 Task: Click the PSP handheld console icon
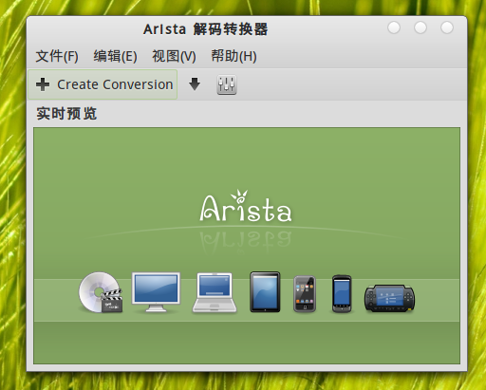coord(389,299)
